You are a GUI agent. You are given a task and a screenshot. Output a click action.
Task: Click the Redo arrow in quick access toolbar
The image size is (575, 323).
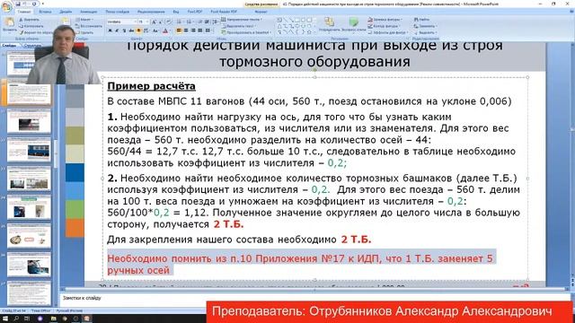(34, 4)
